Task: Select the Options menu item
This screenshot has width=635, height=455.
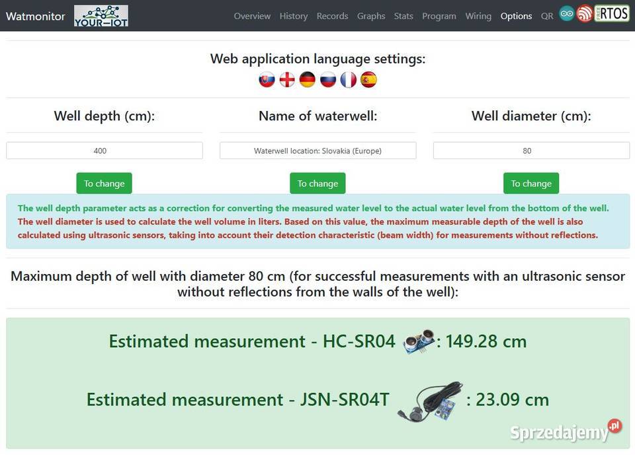Action: click(516, 16)
